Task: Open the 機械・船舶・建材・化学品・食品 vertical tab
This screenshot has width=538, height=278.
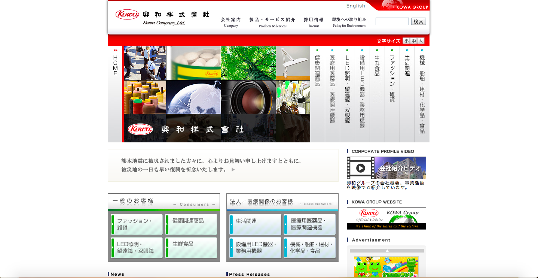Action: [x=422, y=94]
